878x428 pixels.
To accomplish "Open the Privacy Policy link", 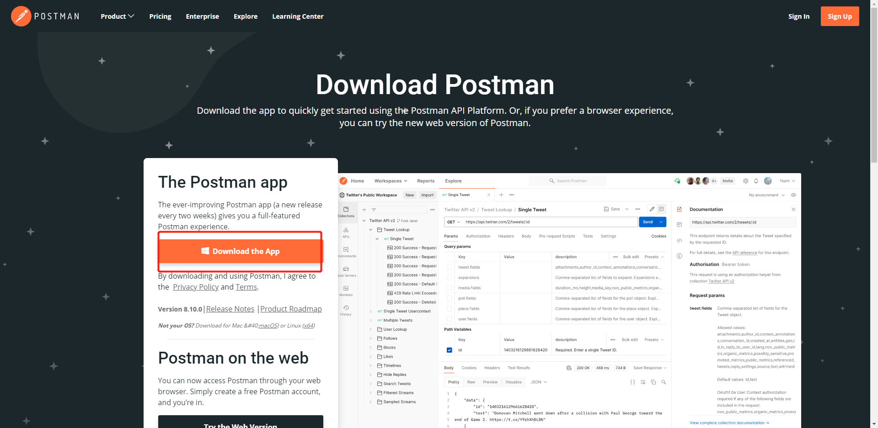I will tap(196, 287).
